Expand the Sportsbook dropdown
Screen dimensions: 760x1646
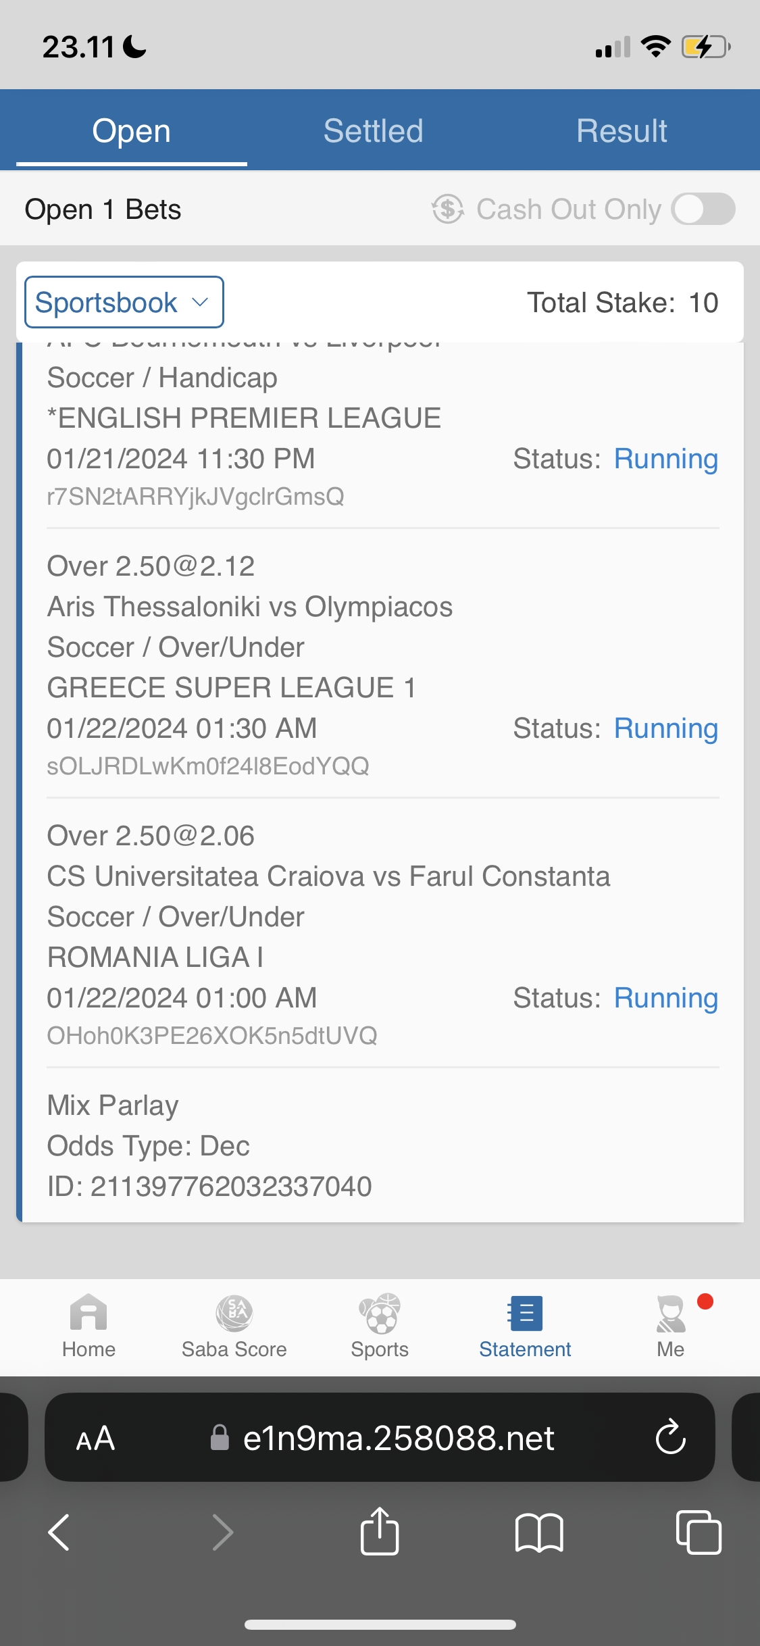coord(124,302)
